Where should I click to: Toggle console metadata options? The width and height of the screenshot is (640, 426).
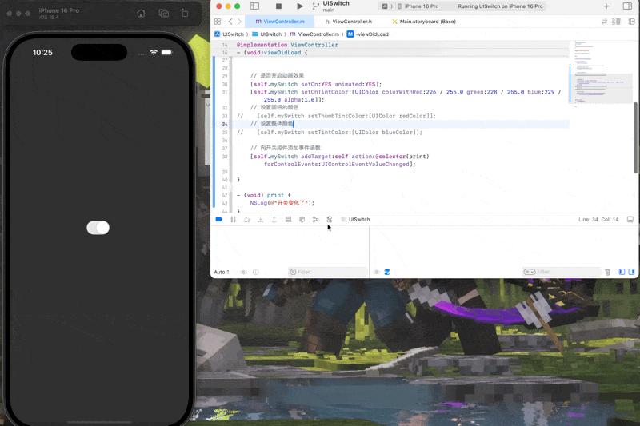[x=387, y=272]
